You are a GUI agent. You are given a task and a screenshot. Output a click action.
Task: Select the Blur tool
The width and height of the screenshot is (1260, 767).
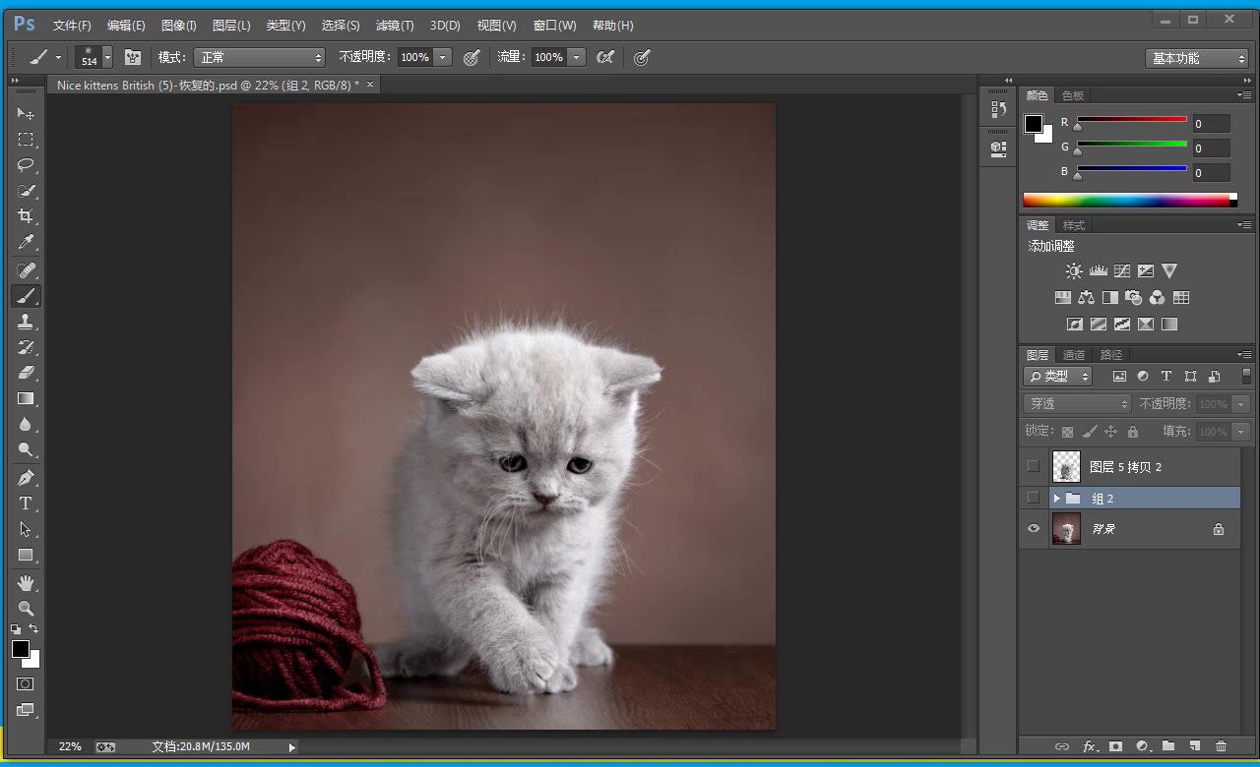click(26, 424)
